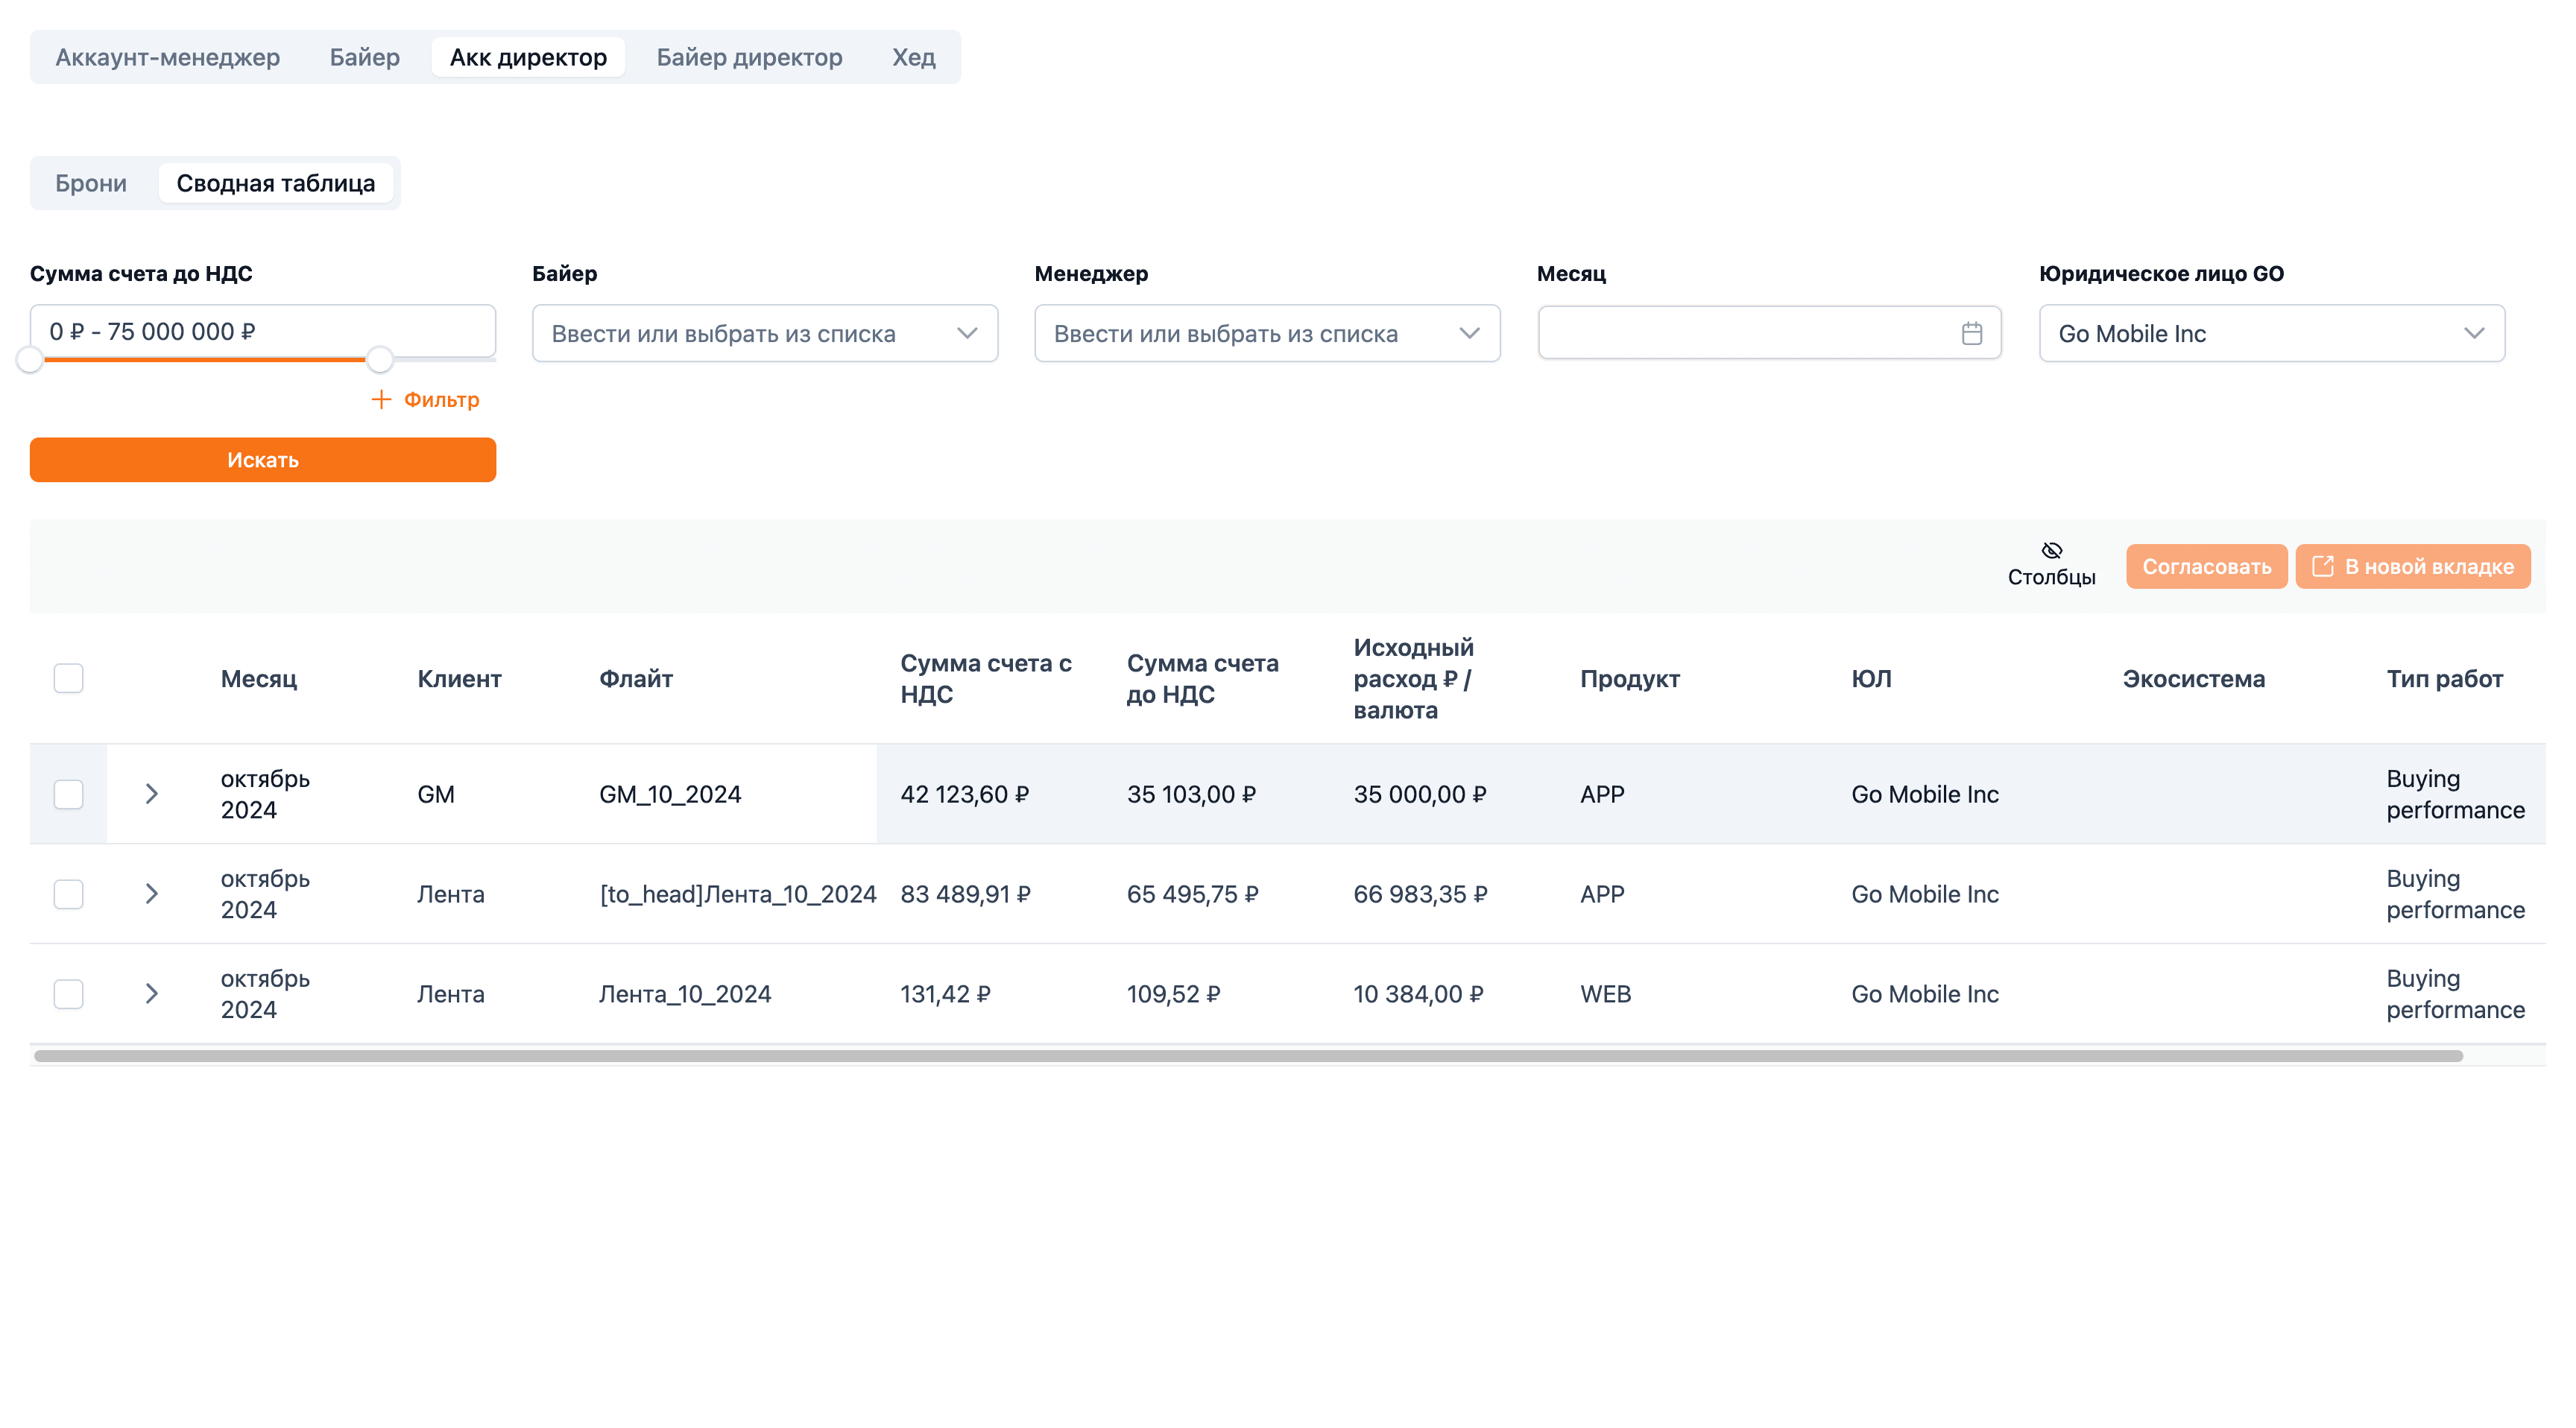Expand the Лента_10_2024 row chevron
Screen dimensions: 2576x1428
click(x=152, y=994)
